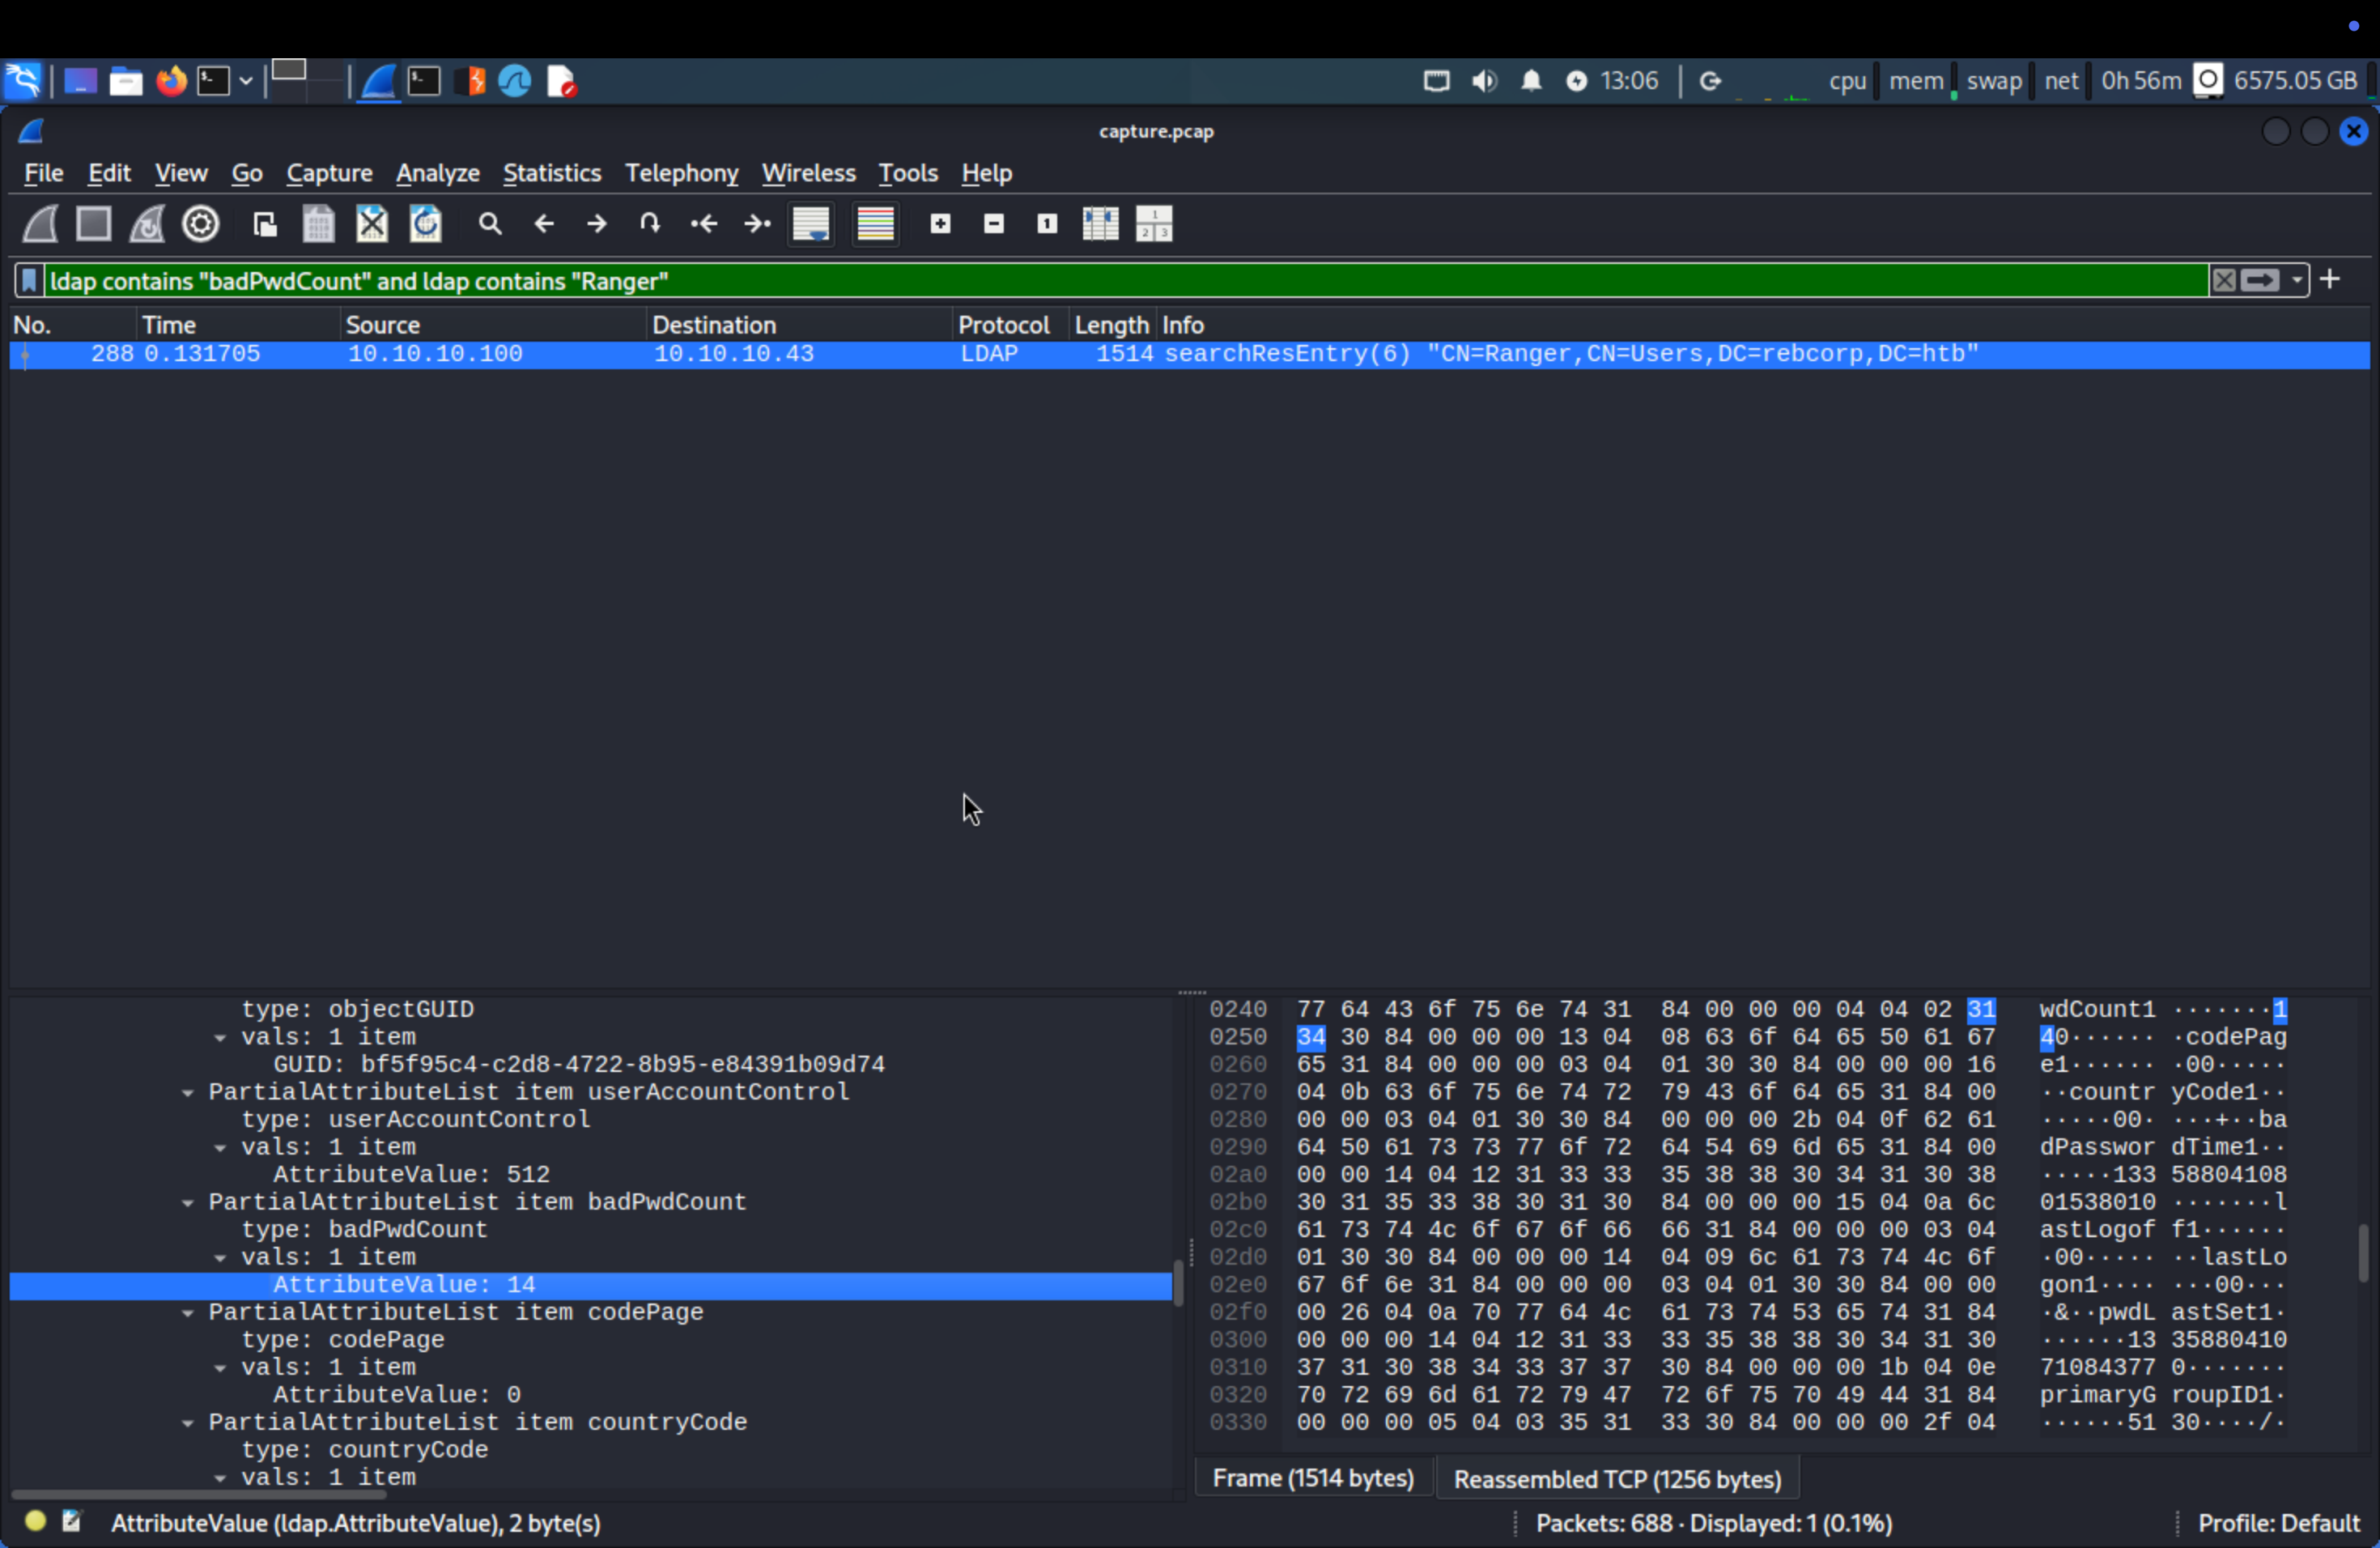
Task: Collapse PartialAttributeList item badPwdCount
Action: click(188, 1203)
